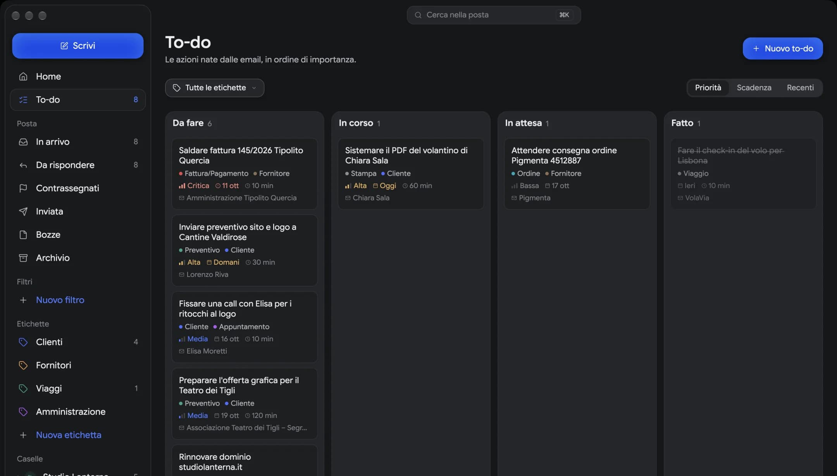Open Inviare preventivo sito e logo card
The width and height of the screenshot is (837, 476).
[x=245, y=250]
